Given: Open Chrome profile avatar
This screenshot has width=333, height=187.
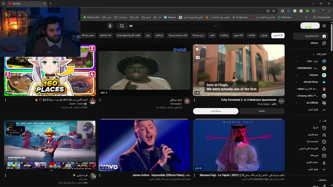Looking at the screenshot, I should 323,11.
